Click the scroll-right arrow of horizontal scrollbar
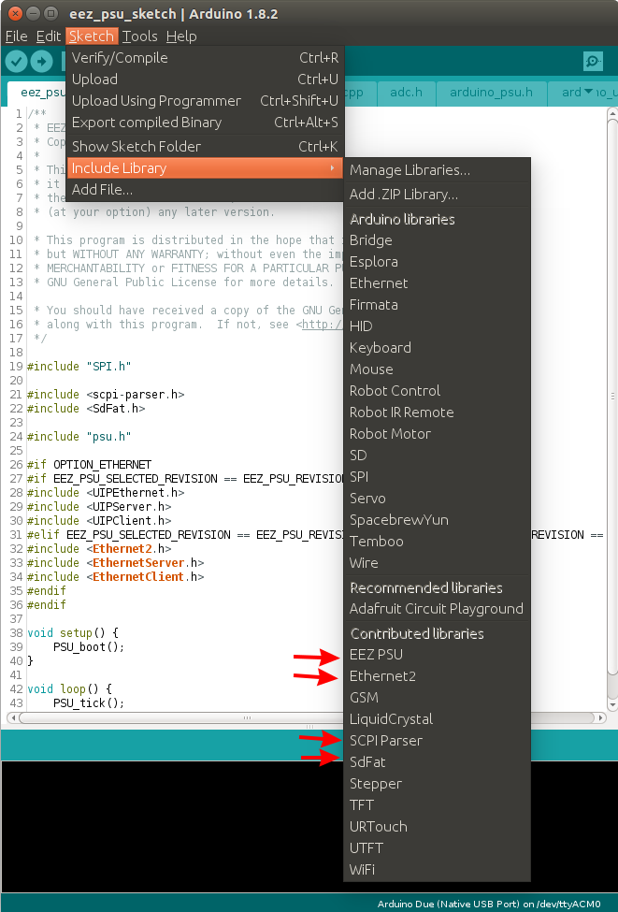Viewport: 618px width, 912px height. point(601,717)
